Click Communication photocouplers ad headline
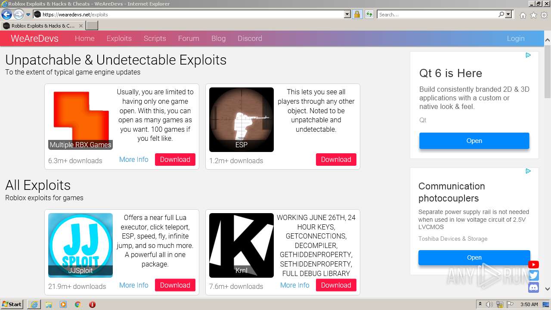This screenshot has height=310, width=551. point(452,192)
